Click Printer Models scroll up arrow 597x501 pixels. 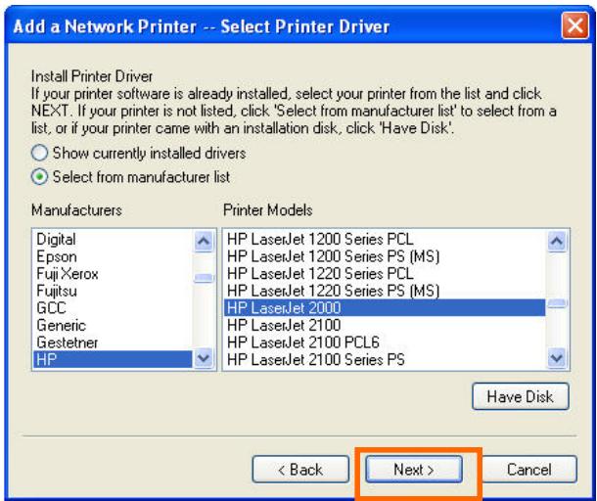557,241
